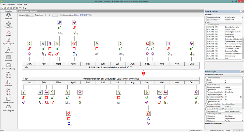Image resolution: width=244 pixels, height=132 pixels.
Task: Click the first open-folder toolbar icon
Action: 5,8
